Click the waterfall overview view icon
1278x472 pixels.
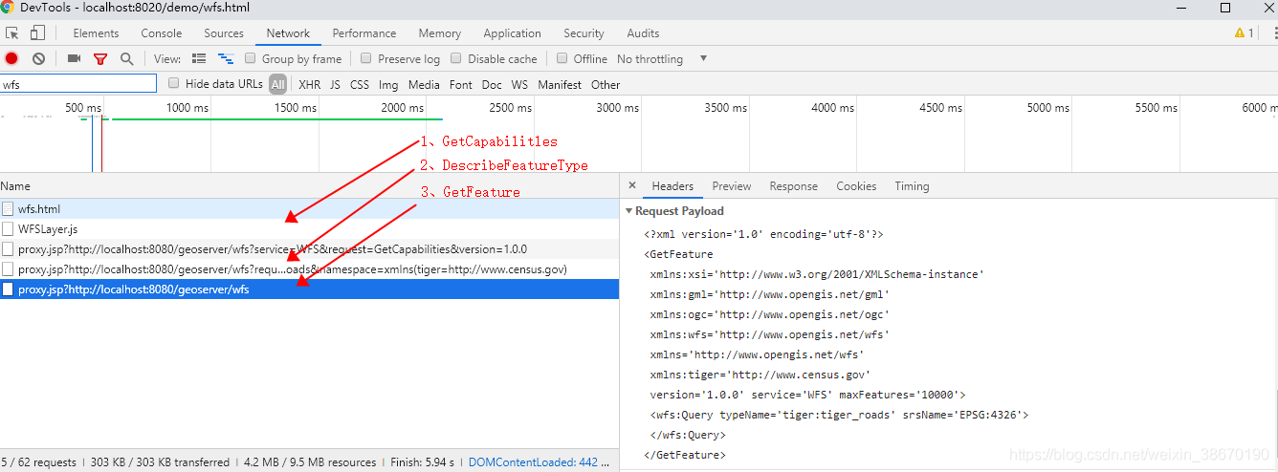click(226, 59)
